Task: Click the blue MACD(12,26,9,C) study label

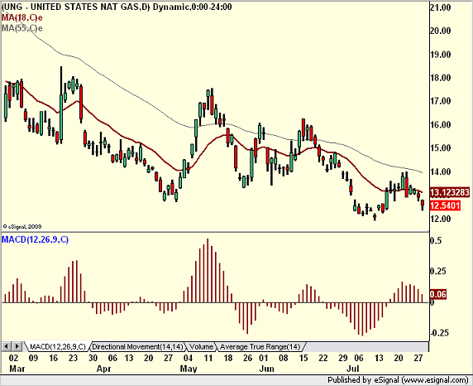Action: coord(35,239)
